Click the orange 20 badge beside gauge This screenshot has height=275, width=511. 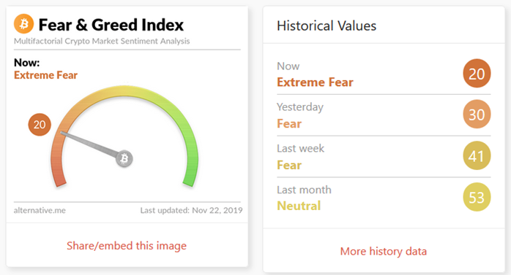[x=40, y=124]
